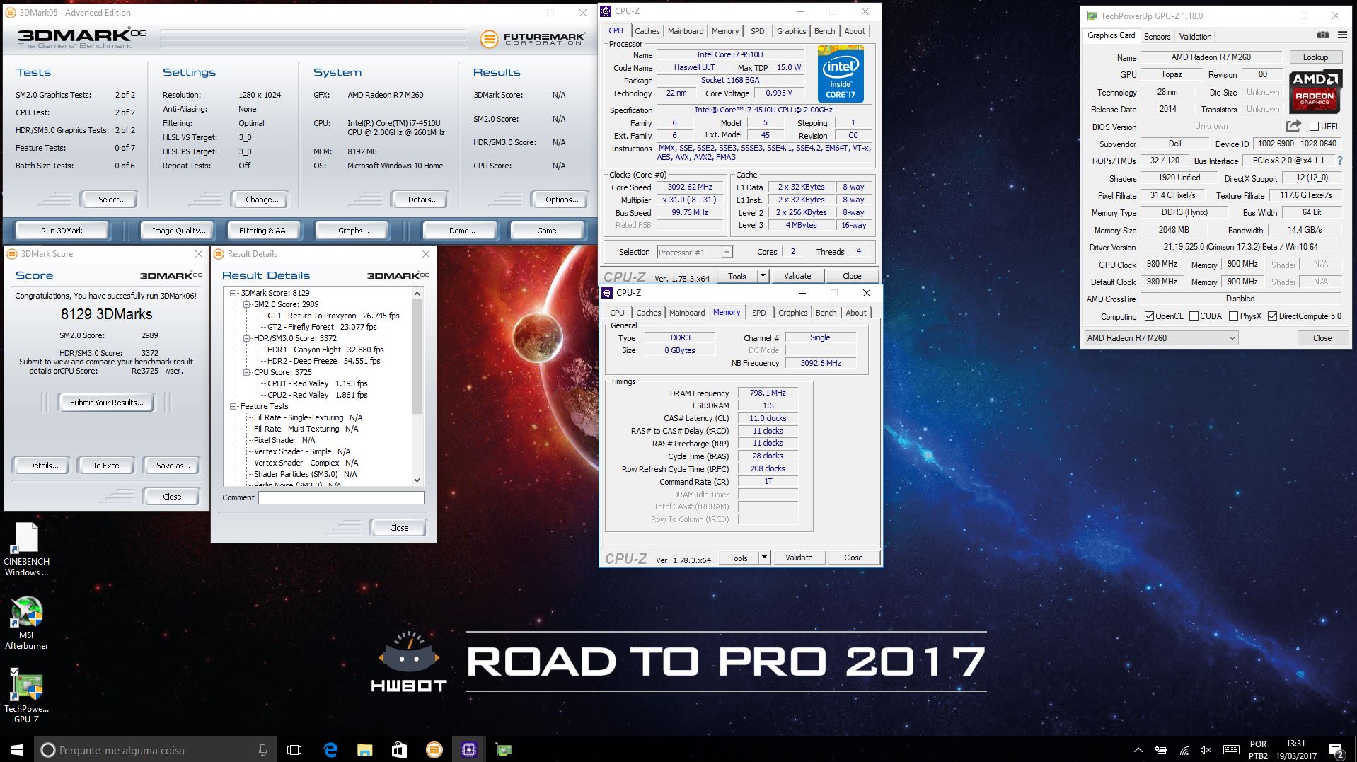1357x762 pixels.
Task: Click Lookup button in GPU-Z
Action: point(1315,57)
